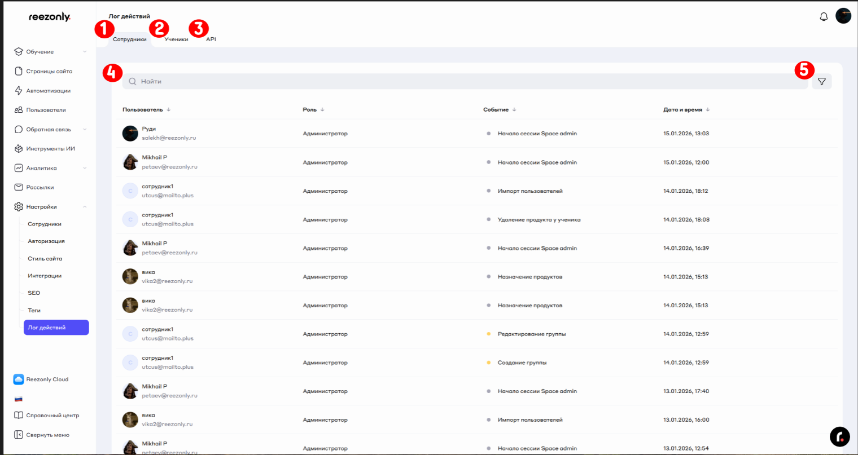Click the notification bell icon
Image resolution: width=858 pixels, height=455 pixels.
click(824, 16)
